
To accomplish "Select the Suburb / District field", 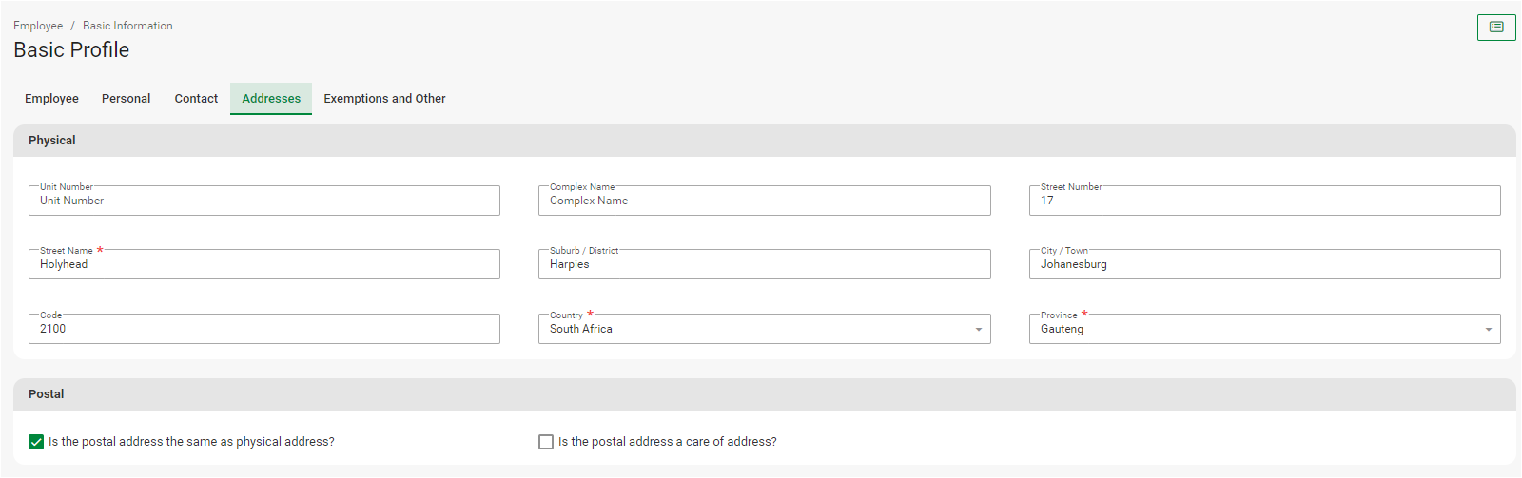I will pos(764,264).
